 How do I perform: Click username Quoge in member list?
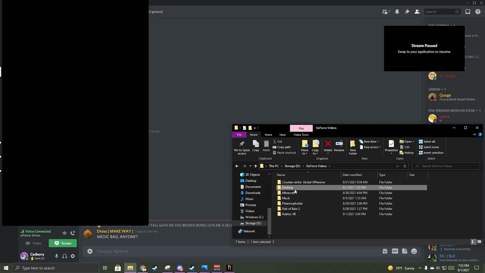(445, 95)
